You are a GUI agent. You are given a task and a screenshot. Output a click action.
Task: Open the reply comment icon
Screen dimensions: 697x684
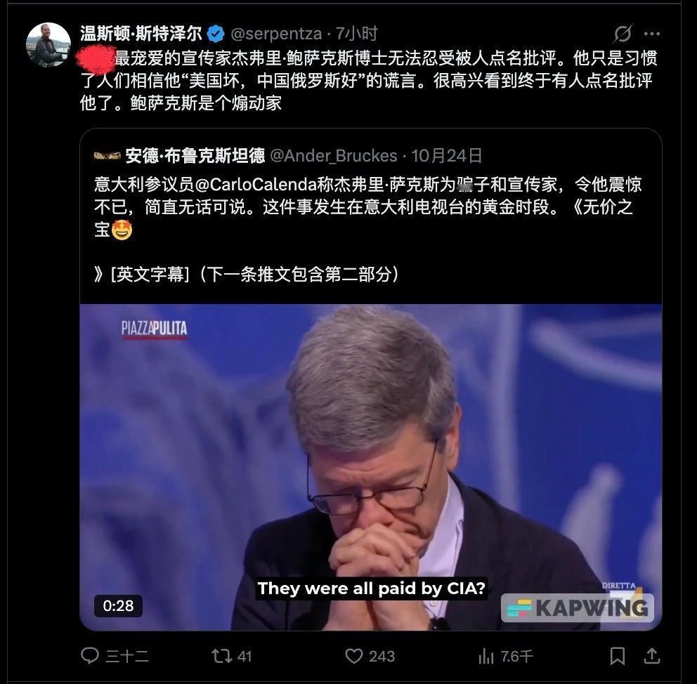(90, 656)
